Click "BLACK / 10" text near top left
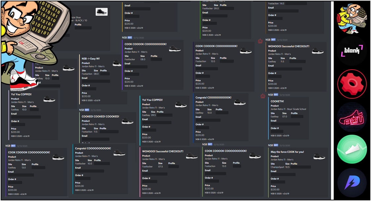This screenshot has width=371, height=201. click(x=81, y=20)
